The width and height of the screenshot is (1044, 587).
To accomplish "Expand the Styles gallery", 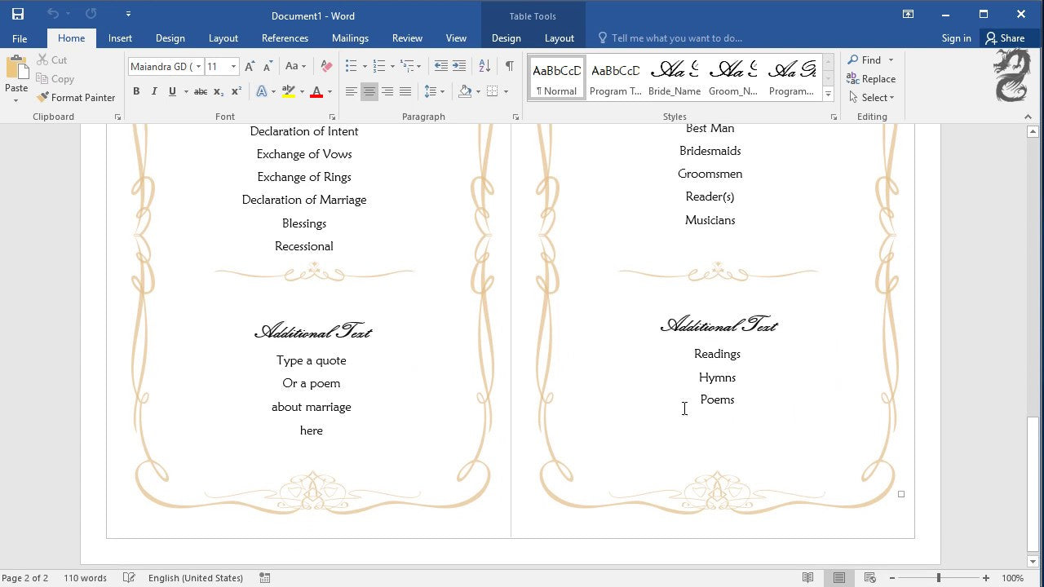I will (x=828, y=94).
